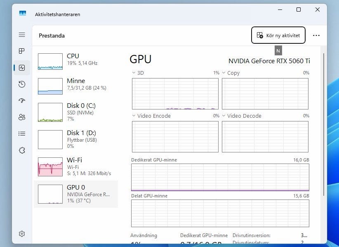Click the Aktivitetshanteraren app icon in title bar
The height and width of the screenshot is (247, 339).
(23, 13)
